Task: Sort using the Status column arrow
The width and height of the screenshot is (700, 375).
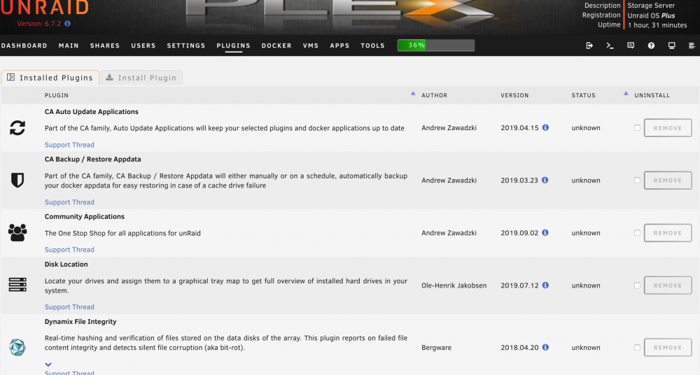Action: pyautogui.click(x=626, y=93)
